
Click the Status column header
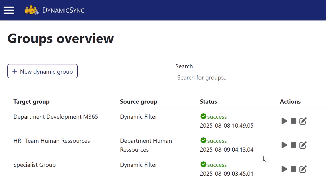click(208, 101)
